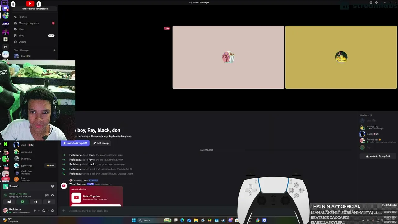Open Microsoft Edge from taskbar

pyautogui.click(x=182, y=220)
